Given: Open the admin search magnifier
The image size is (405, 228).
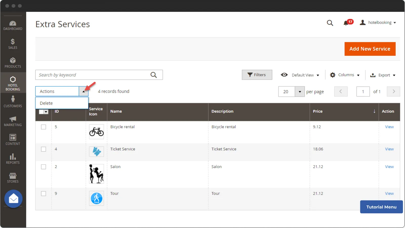Looking at the screenshot, I should [x=330, y=23].
